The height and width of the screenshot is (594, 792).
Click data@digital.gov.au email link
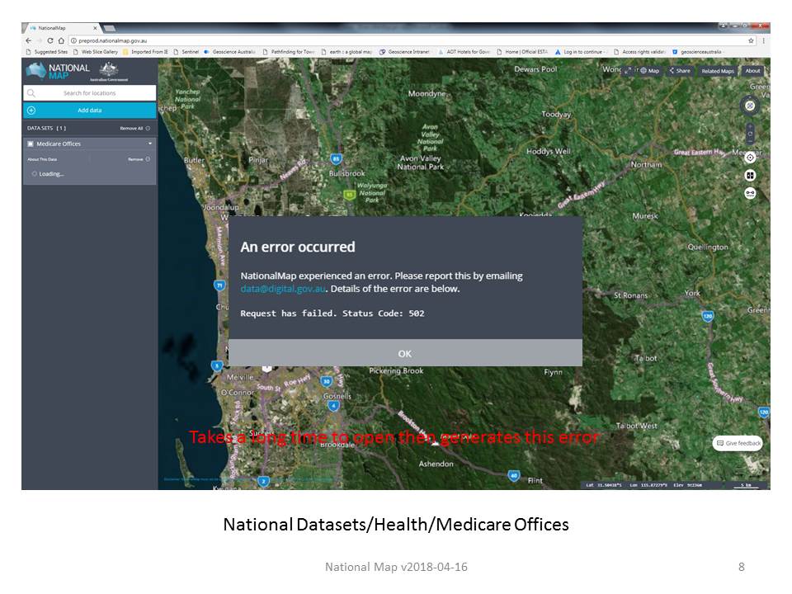pos(283,289)
